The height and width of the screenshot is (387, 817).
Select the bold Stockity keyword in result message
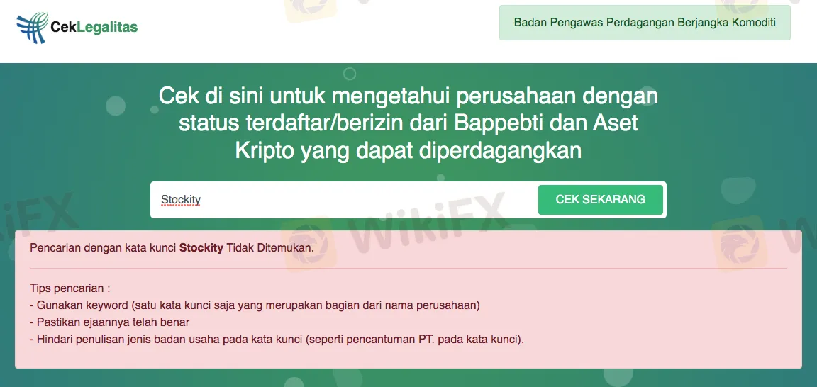pos(201,248)
